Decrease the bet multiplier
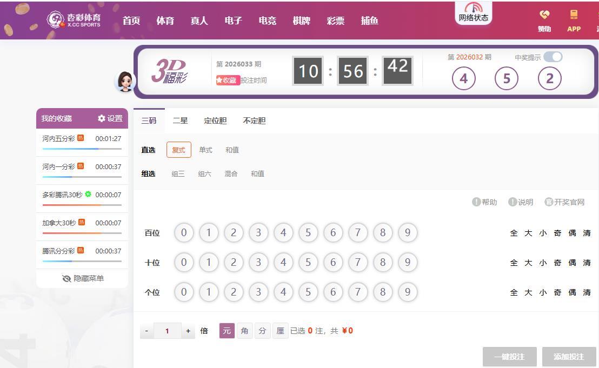This screenshot has width=599, height=368. (147, 331)
